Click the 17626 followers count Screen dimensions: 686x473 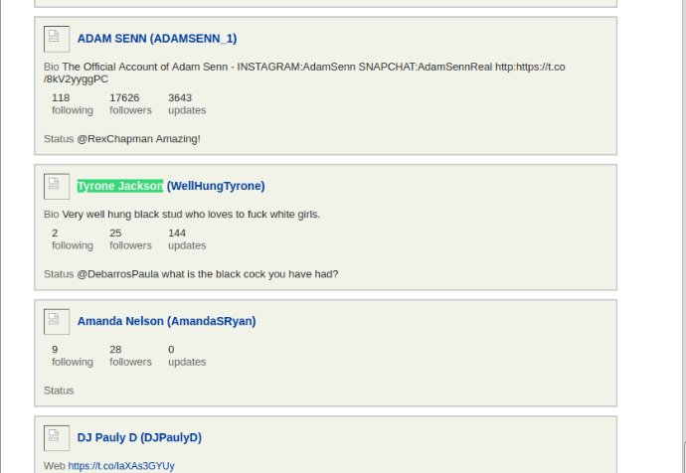(x=124, y=98)
